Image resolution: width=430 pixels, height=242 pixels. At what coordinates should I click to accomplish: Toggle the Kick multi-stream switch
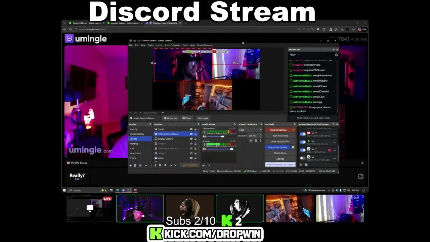[x=303, y=142]
